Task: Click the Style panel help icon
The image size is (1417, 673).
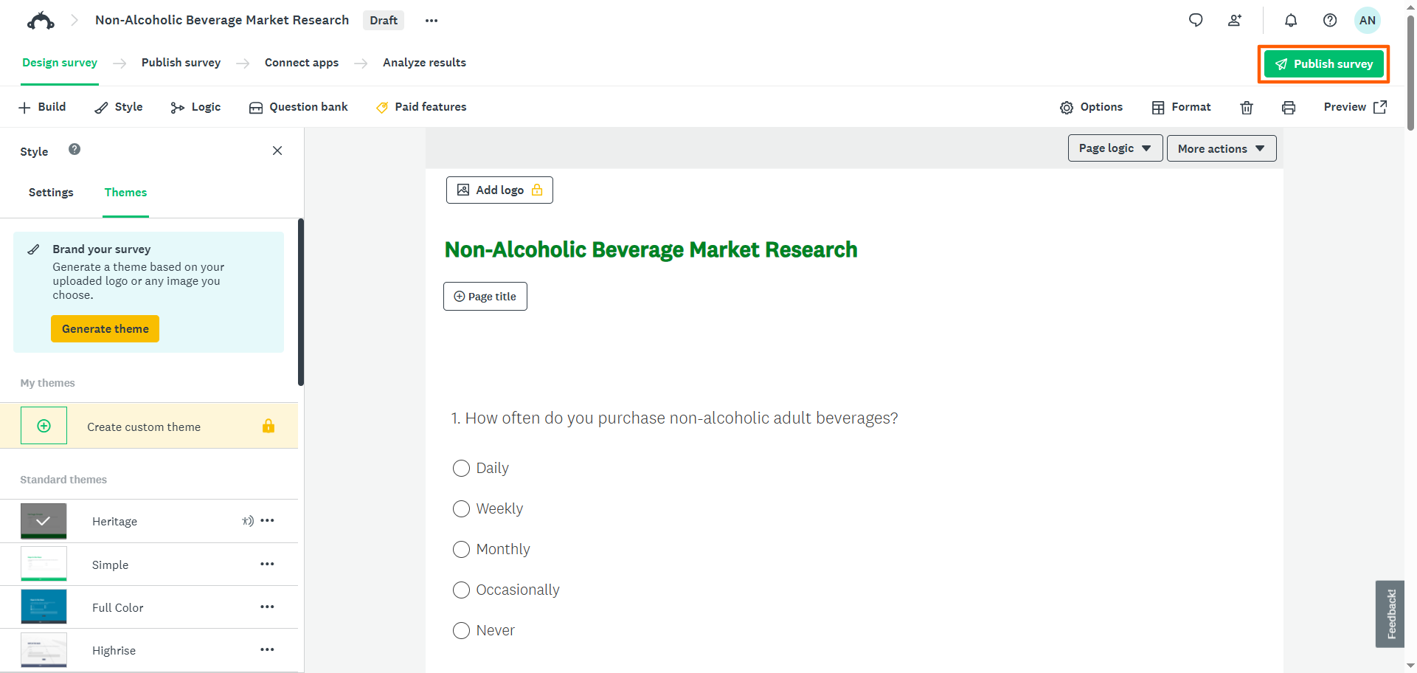Action: pyautogui.click(x=75, y=149)
